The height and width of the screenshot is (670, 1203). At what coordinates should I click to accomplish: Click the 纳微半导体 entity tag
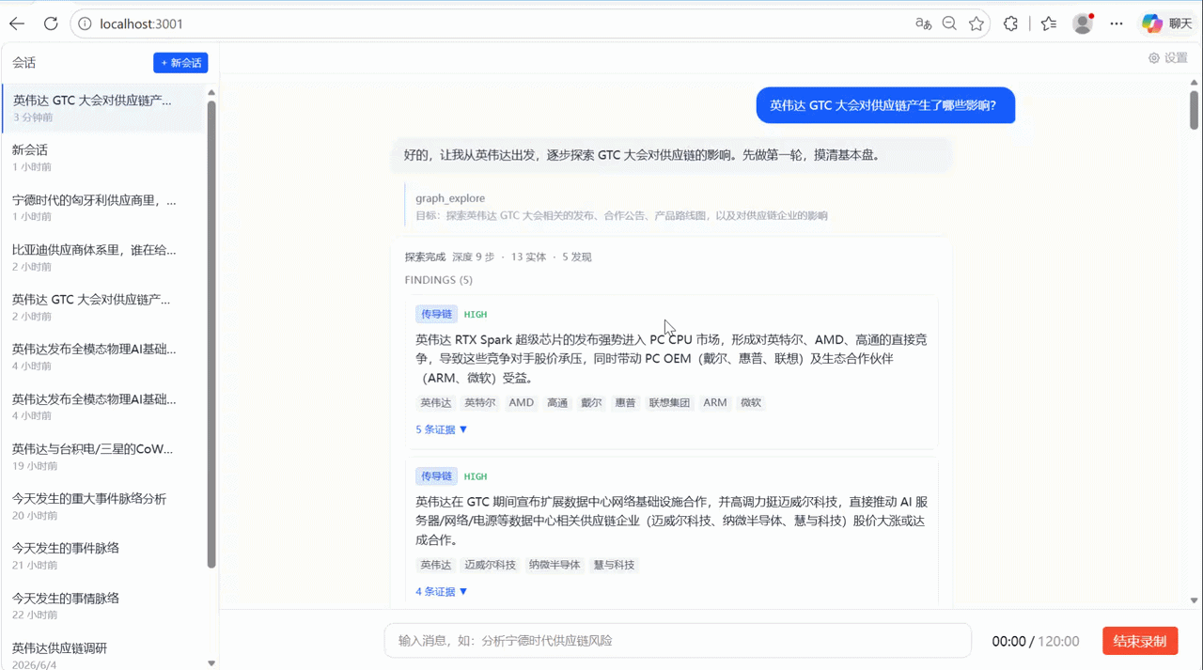[x=555, y=565]
